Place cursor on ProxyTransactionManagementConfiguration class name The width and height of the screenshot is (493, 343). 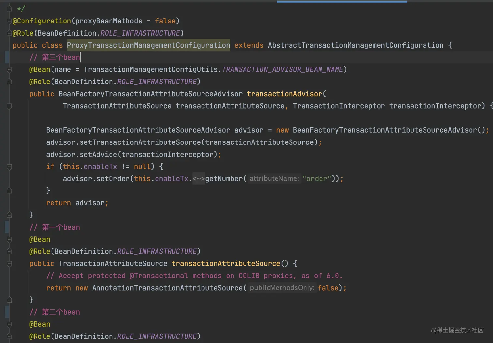coord(148,45)
